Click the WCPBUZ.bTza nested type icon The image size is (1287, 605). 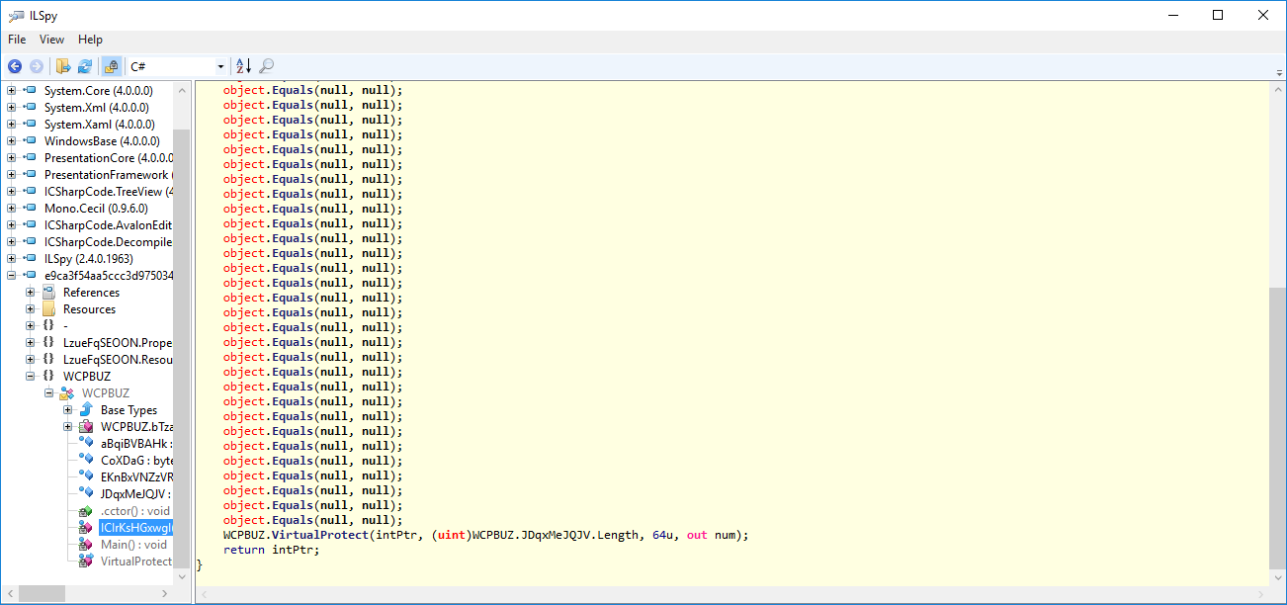86,427
